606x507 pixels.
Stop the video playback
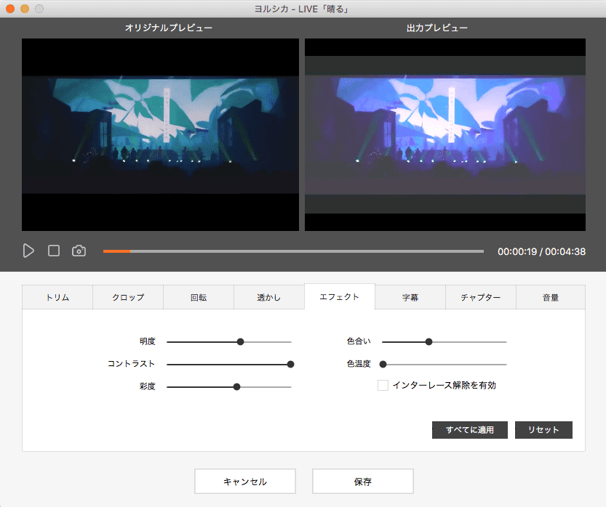(x=54, y=251)
